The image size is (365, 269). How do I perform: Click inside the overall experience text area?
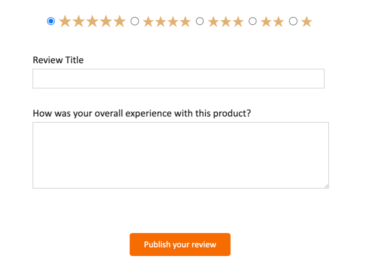[181, 155]
